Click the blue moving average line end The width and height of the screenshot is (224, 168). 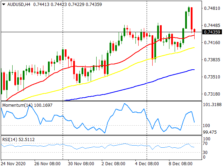click(194, 70)
